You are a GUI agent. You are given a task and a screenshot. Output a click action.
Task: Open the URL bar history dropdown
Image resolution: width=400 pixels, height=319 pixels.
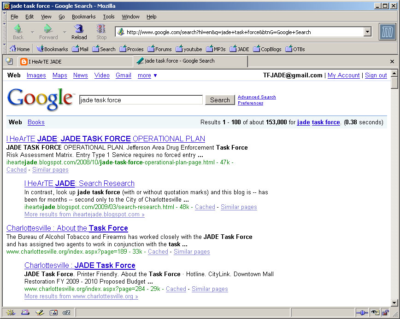(x=367, y=32)
